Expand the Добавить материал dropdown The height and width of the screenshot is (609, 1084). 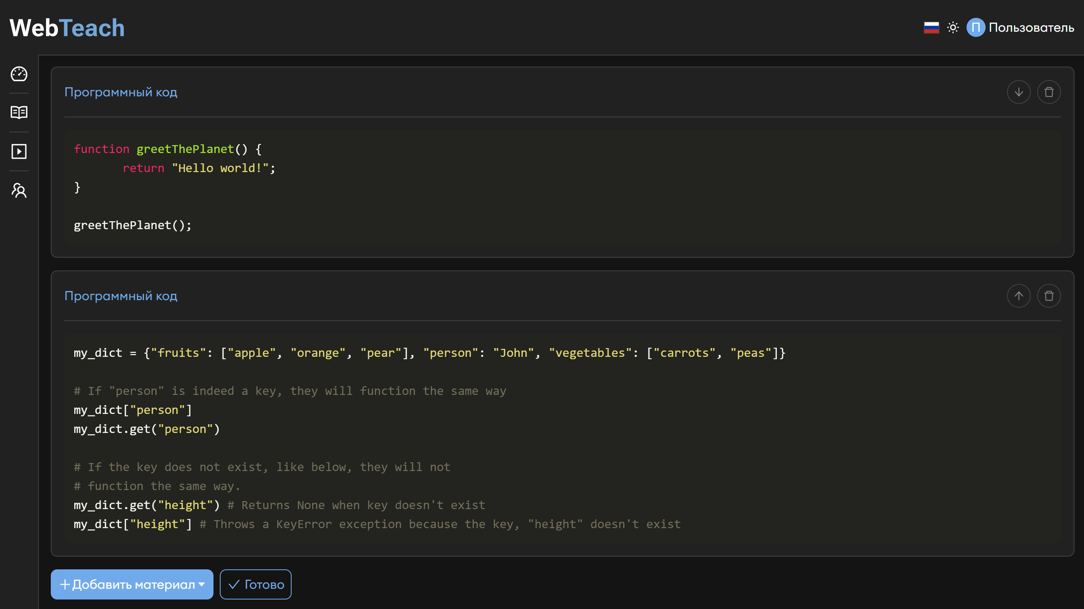point(132,584)
